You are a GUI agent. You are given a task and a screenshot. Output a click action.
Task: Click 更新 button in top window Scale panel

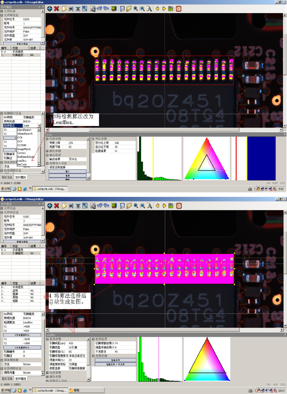click(68, 176)
